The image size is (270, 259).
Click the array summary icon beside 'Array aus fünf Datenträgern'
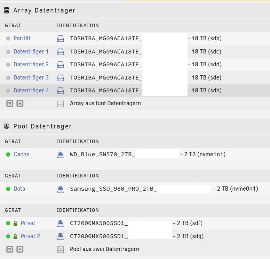point(60,104)
